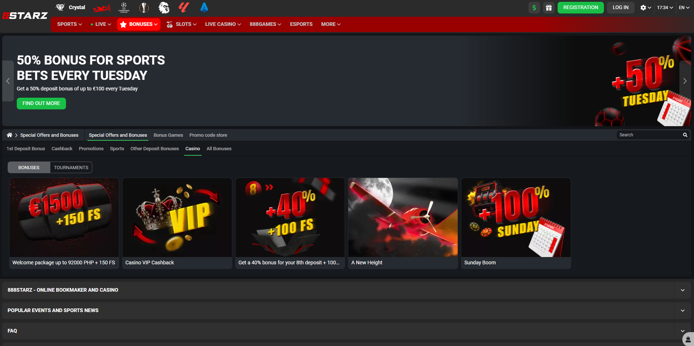This screenshot has height=346, width=694.
Task: Select the BONUSES toggle option
Action: pos(29,167)
